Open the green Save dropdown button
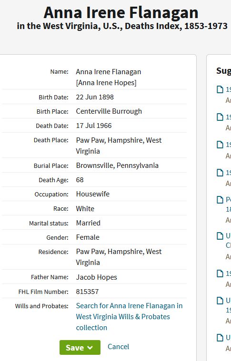Viewport: 231px width, 361px height. pos(80,347)
